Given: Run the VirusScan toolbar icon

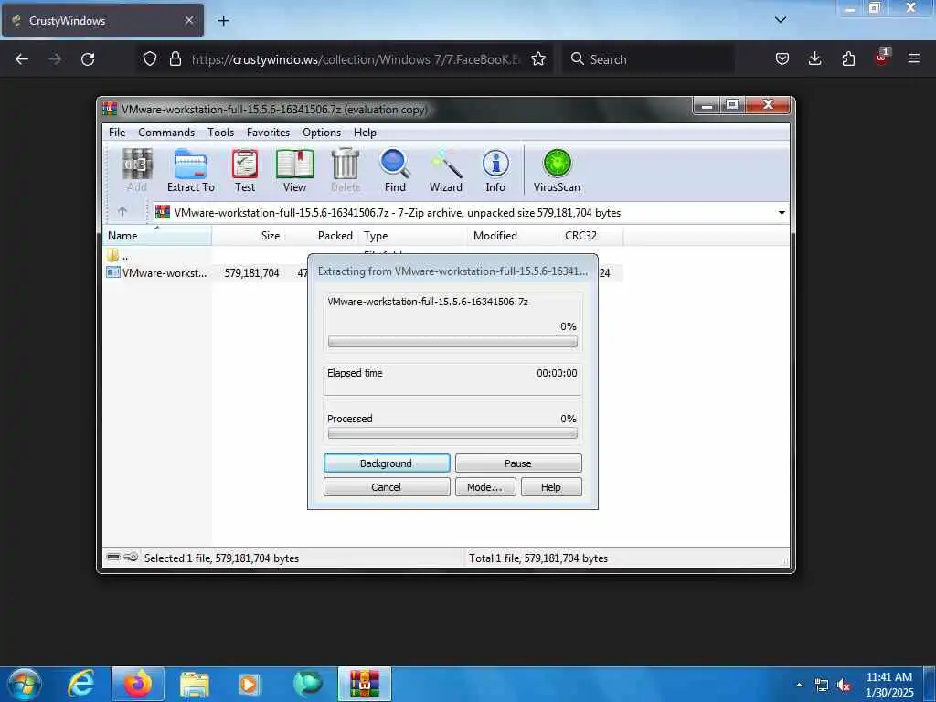Looking at the screenshot, I should pos(557,171).
